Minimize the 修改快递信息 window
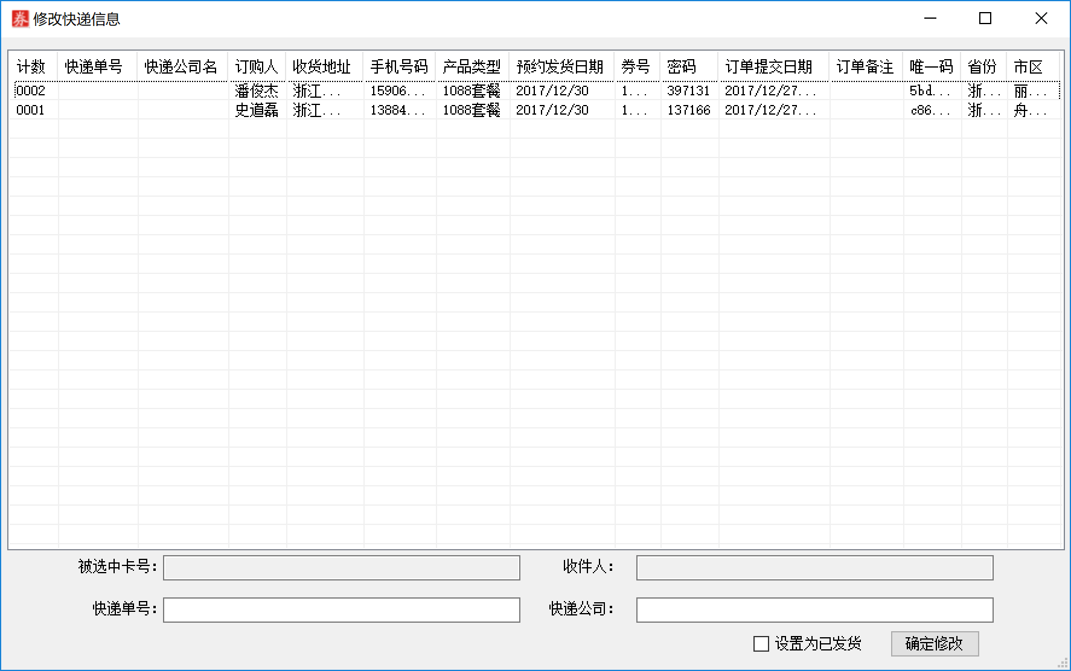 [x=930, y=19]
